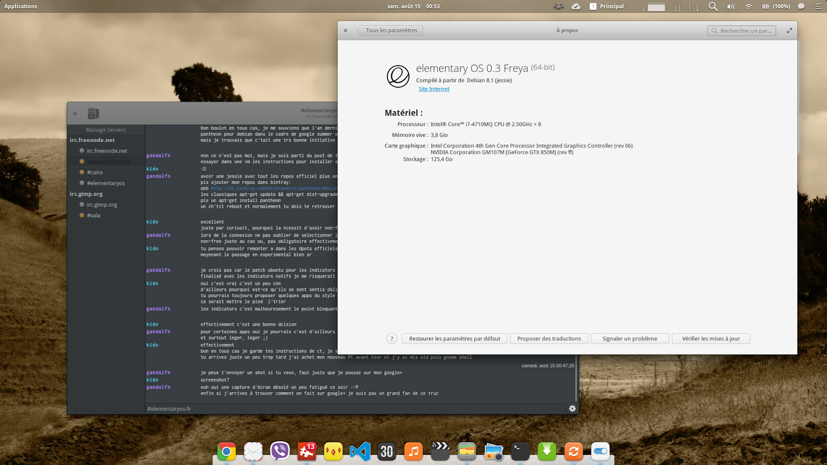Open the battery indicator showing 100%
Viewport: 827px width, 465px height.
coord(776,6)
